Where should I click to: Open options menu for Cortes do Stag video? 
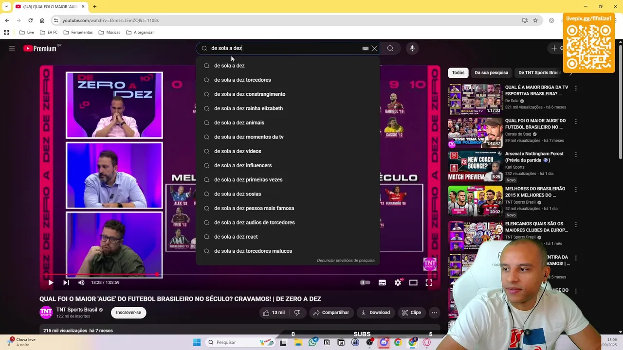tap(576, 122)
